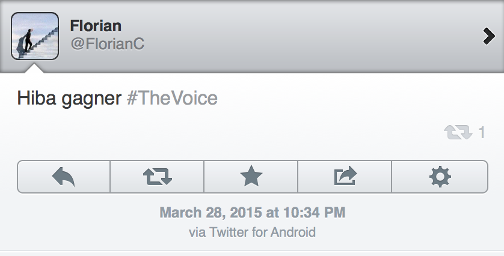504x256 pixels.
Task: Favorite the tweet with the star
Action: (251, 176)
